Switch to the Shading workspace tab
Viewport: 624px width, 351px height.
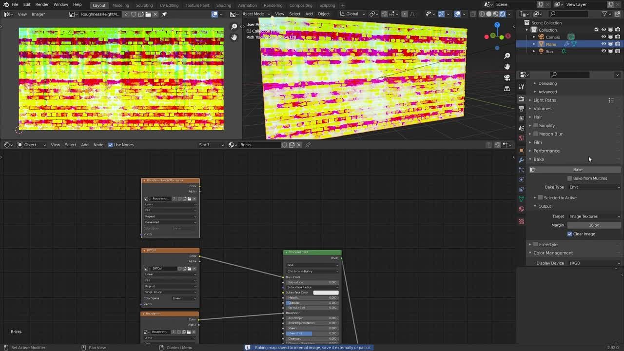point(223,5)
